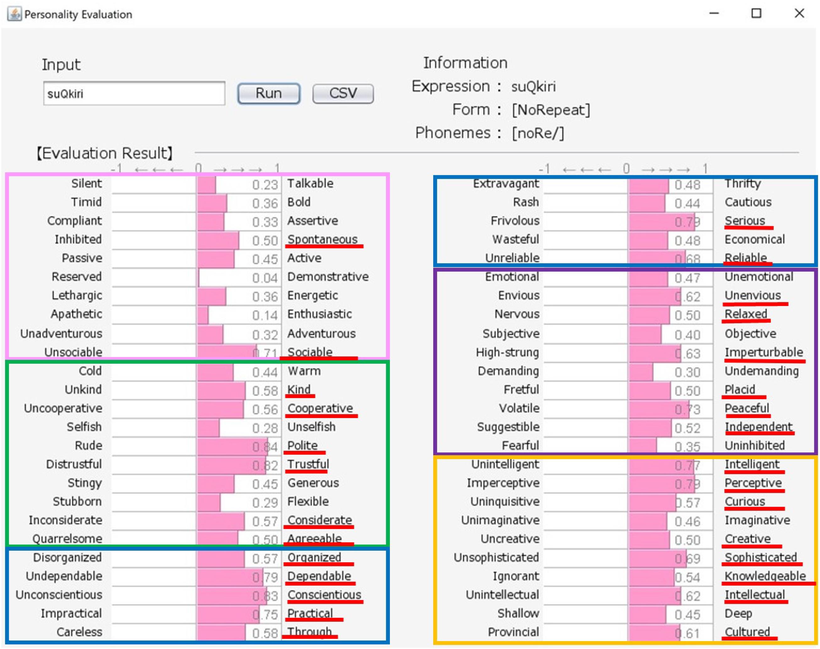Screen dimensions: 820x649
Task: Click the 'Conscientious' label
Action: (x=324, y=595)
